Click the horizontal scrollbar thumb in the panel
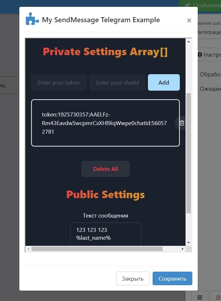Image resolution: width=221 pixels, height=301 pixels. click(x=97, y=249)
